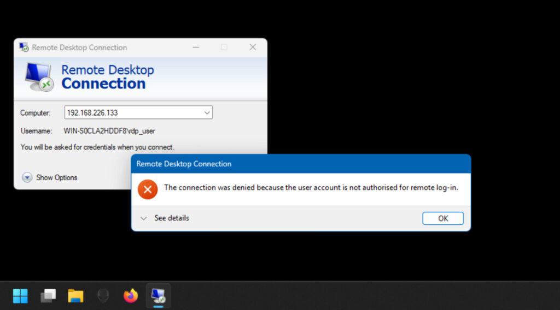Close the Remote Desktop Connection window
Viewport: 560px width, 310px height.
point(253,47)
